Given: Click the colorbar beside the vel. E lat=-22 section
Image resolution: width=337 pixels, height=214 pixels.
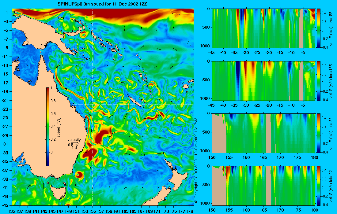Looking at the screenshot, I should click(x=319, y=133).
